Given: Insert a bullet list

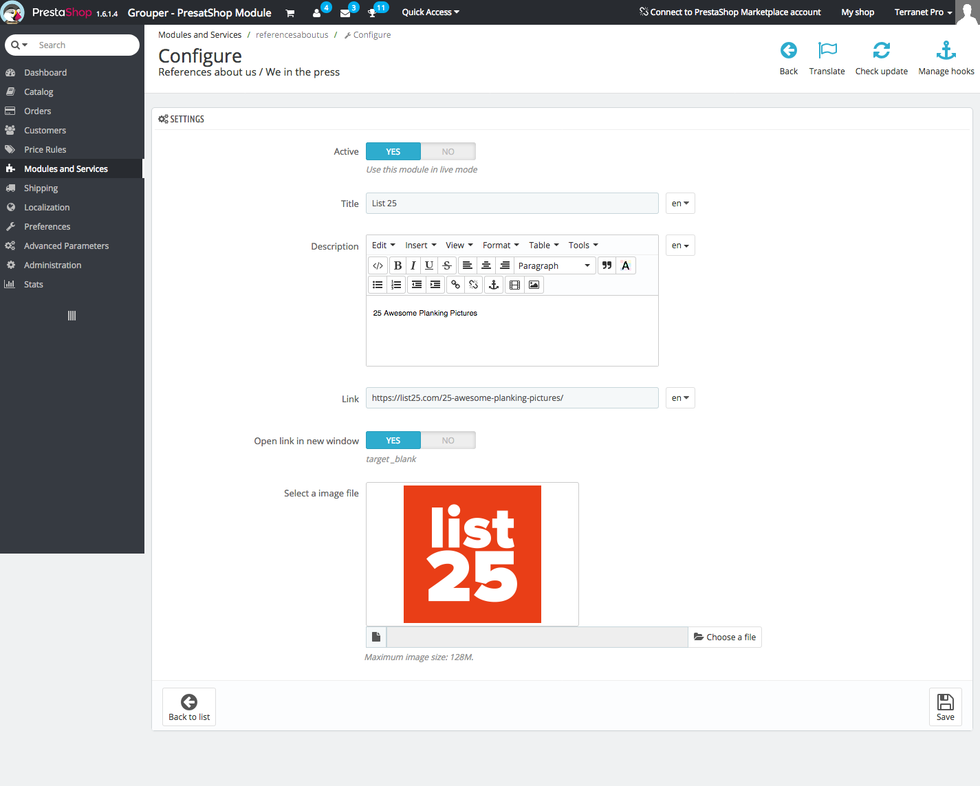Looking at the screenshot, I should (x=378, y=285).
